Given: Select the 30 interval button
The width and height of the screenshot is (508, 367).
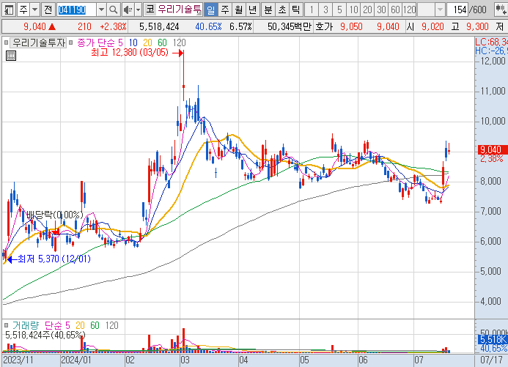Looking at the screenshot, I should tap(381, 10).
